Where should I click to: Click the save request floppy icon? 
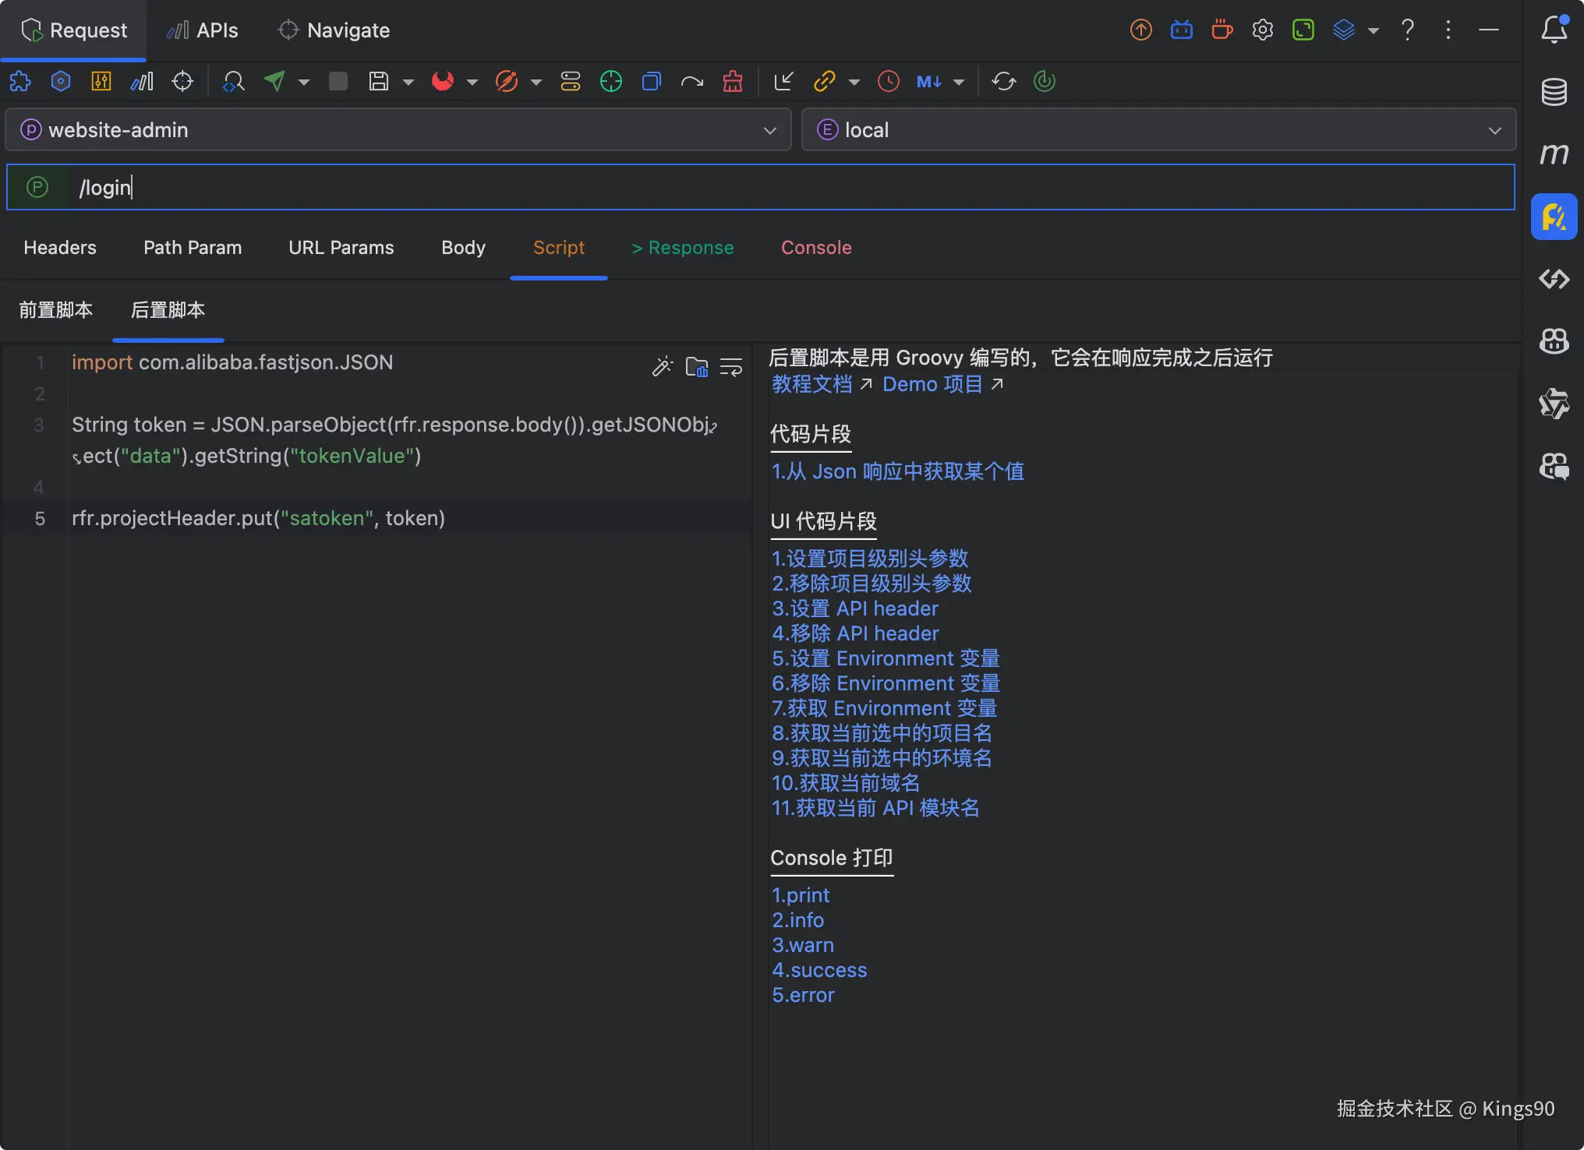[x=379, y=81]
